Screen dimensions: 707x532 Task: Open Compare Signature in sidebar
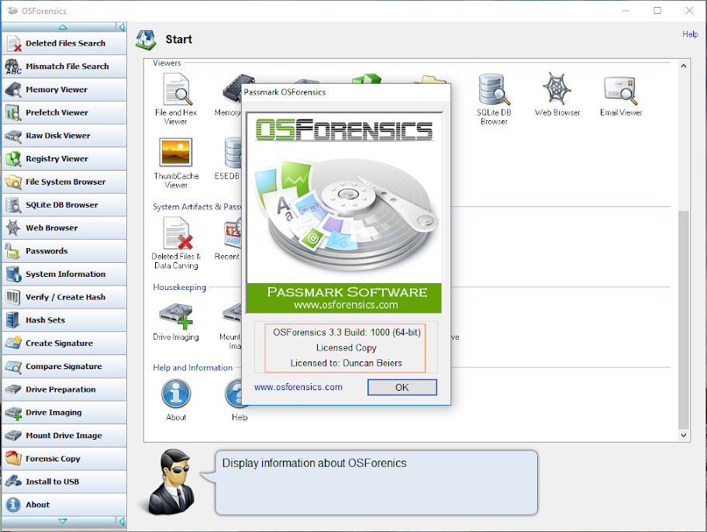(x=64, y=366)
